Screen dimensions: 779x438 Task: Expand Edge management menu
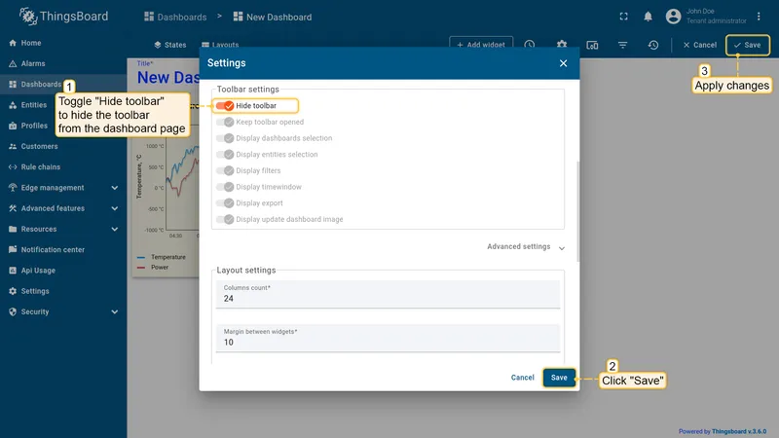[x=115, y=188]
